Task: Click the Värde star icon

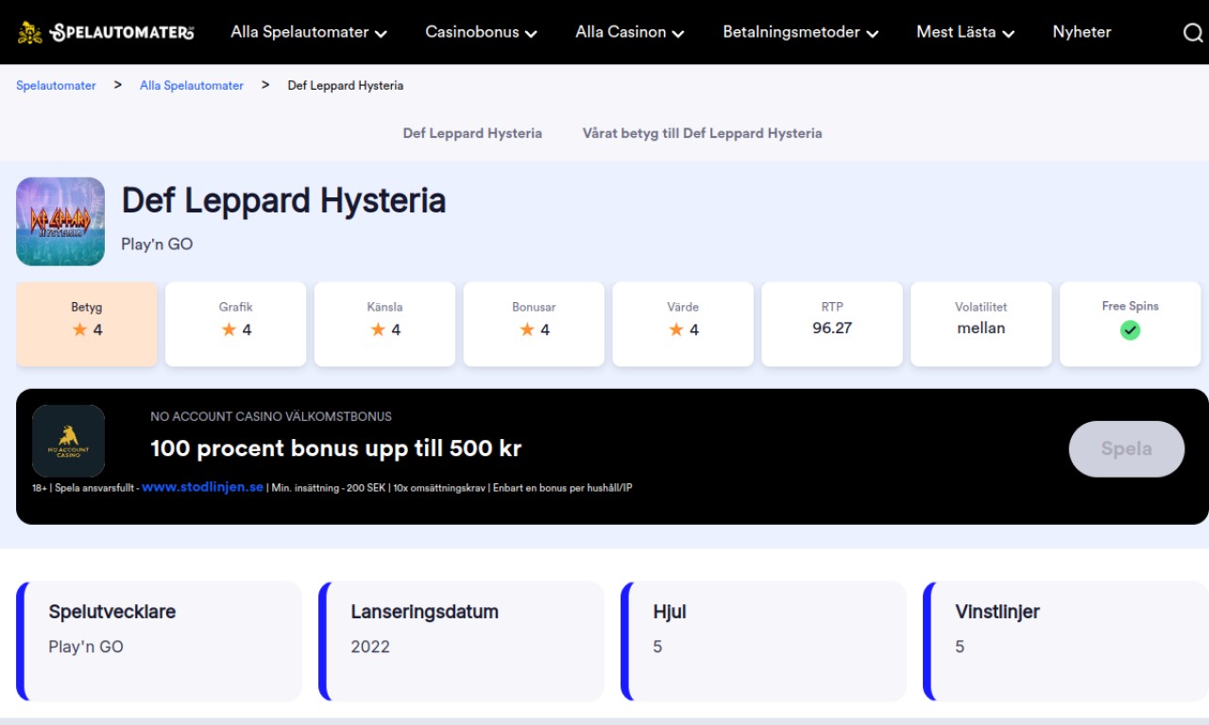Action: point(676,329)
